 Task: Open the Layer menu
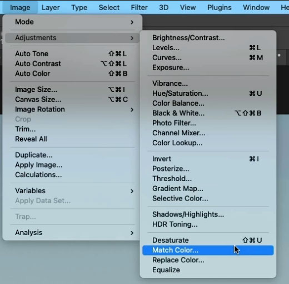pyautogui.click(x=51, y=8)
